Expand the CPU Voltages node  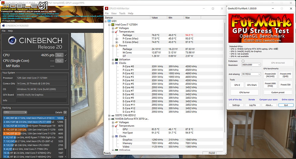(113, 28)
